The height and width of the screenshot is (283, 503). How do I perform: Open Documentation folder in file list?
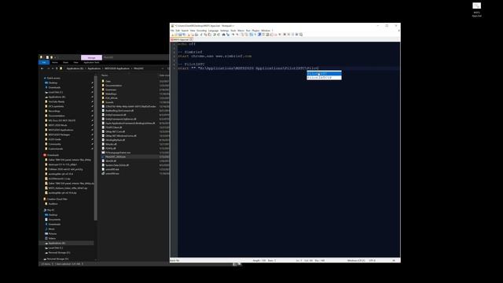(113, 86)
